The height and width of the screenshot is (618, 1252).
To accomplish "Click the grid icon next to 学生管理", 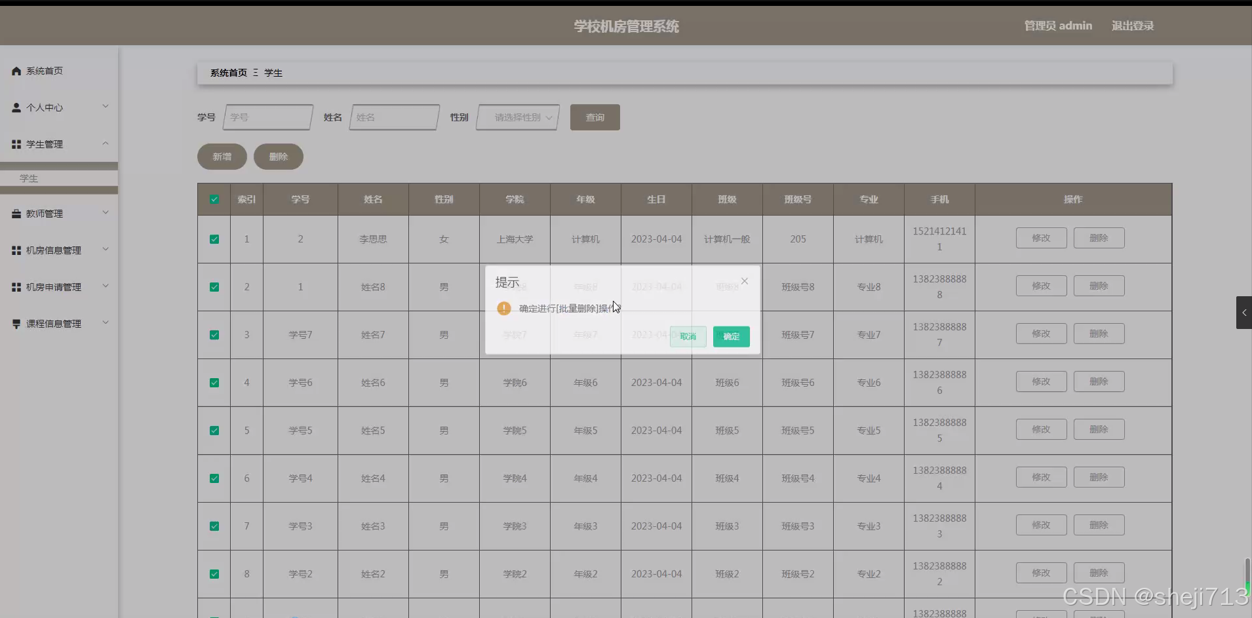I will pos(16,144).
